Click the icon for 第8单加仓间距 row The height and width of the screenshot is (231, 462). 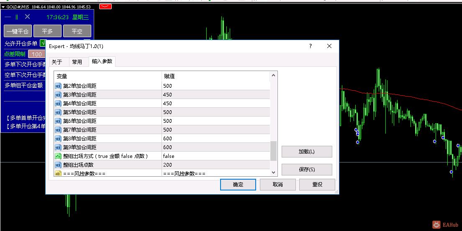pyautogui.click(x=58, y=139)
